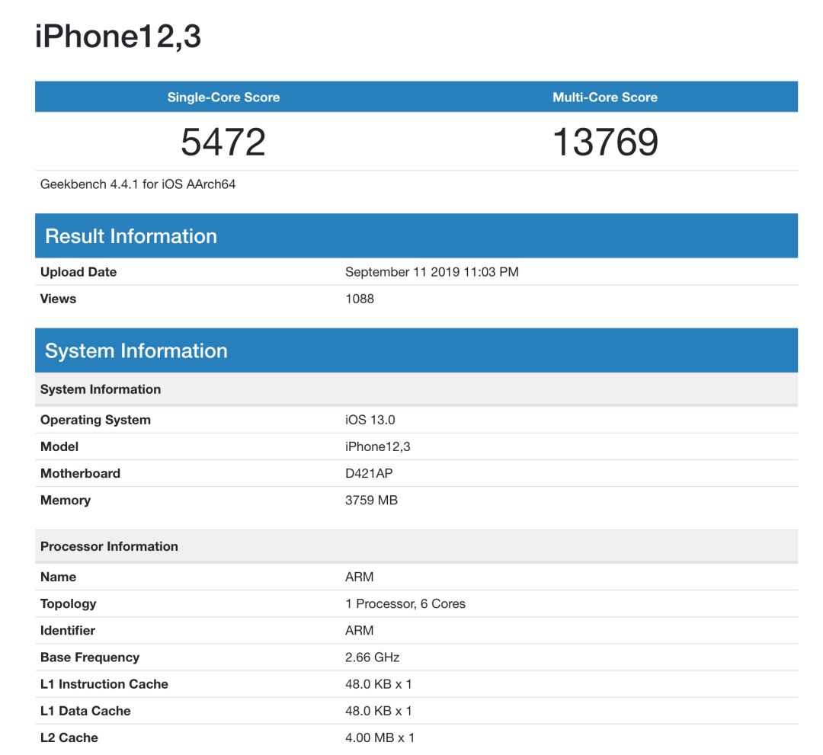
Task: Select the 1 Processor, 6 Cores value
Action: point(405,603)
